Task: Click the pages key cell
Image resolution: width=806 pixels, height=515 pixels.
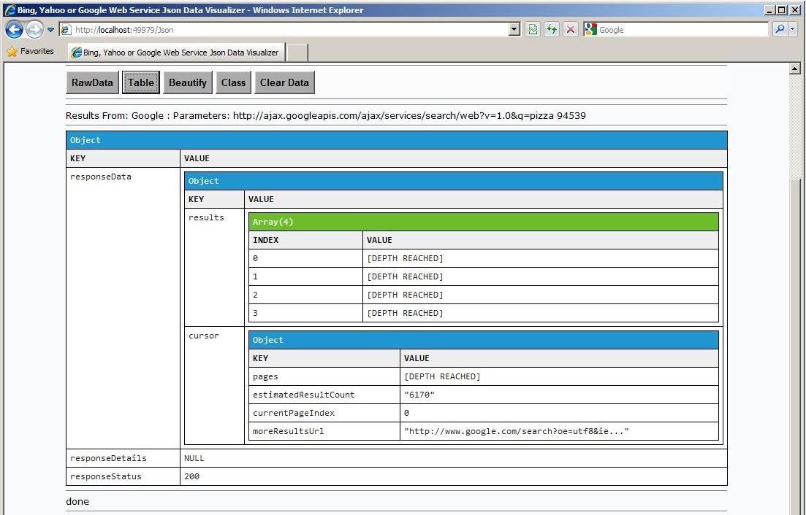Action: click(324, 376)
